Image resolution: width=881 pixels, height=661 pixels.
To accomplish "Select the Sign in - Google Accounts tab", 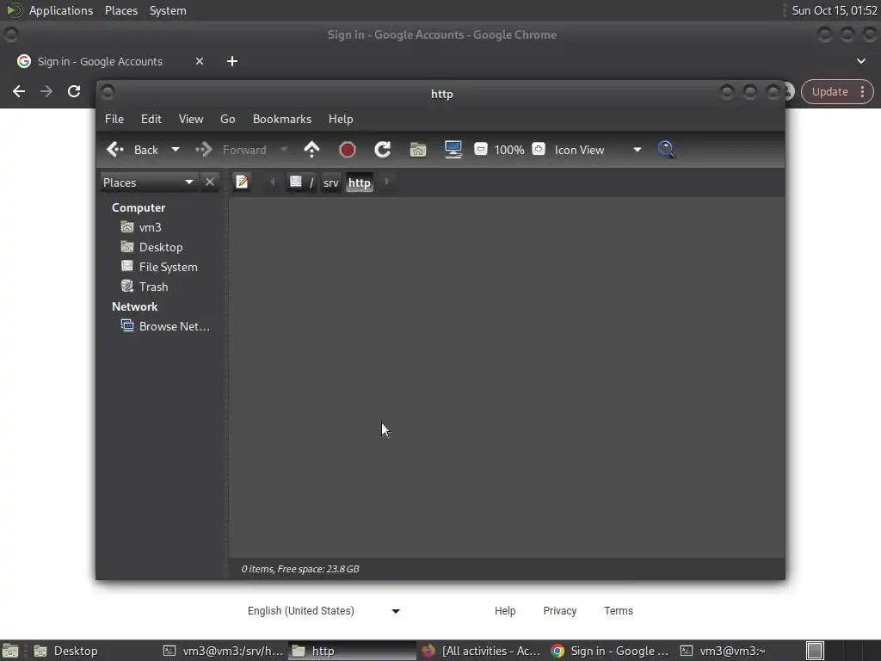I will point(100,61).
